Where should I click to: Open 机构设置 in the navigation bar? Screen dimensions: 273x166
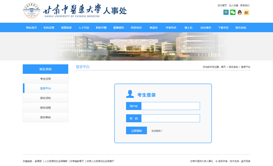[x=49, y=28]
